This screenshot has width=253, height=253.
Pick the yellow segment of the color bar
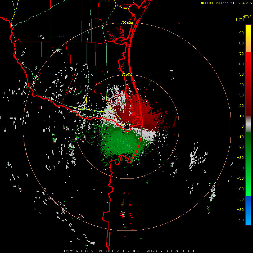[248, 31]
